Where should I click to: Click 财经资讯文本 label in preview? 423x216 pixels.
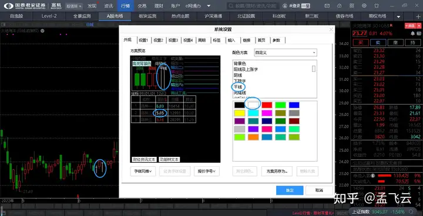[x=144, y=159]
